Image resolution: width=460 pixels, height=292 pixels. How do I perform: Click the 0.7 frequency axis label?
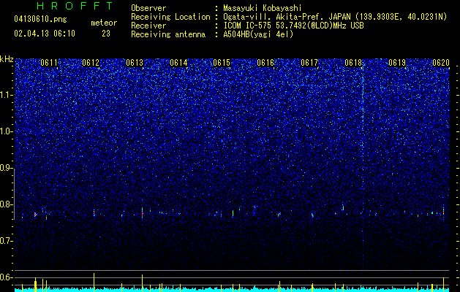click(x=6, y=241)
